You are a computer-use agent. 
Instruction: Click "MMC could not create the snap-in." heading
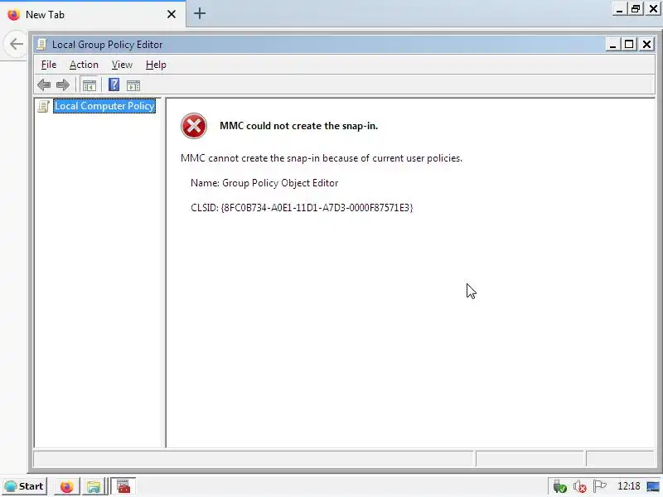(x=298, y=126)
